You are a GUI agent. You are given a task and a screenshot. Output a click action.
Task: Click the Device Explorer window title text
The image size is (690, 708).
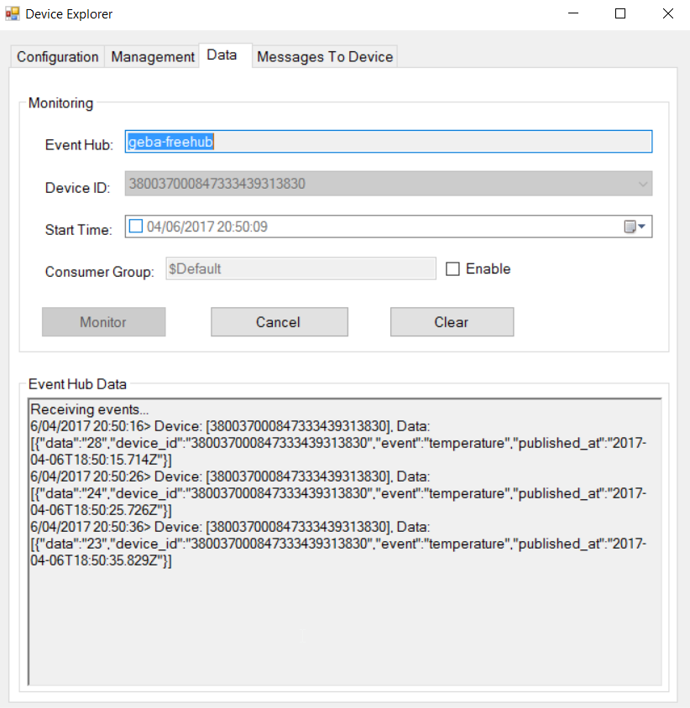(x=69, y=14)
